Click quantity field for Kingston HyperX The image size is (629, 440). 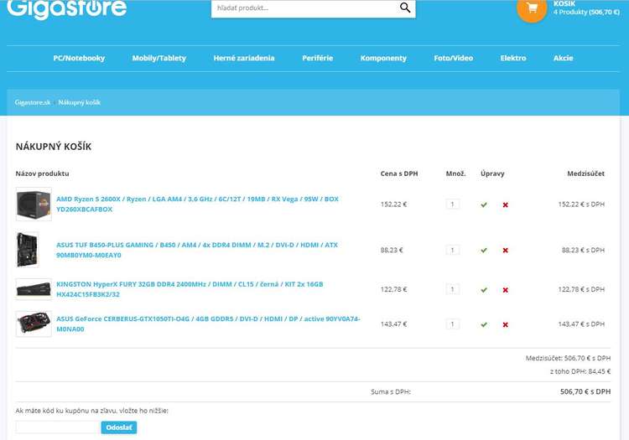click(453, 289)
